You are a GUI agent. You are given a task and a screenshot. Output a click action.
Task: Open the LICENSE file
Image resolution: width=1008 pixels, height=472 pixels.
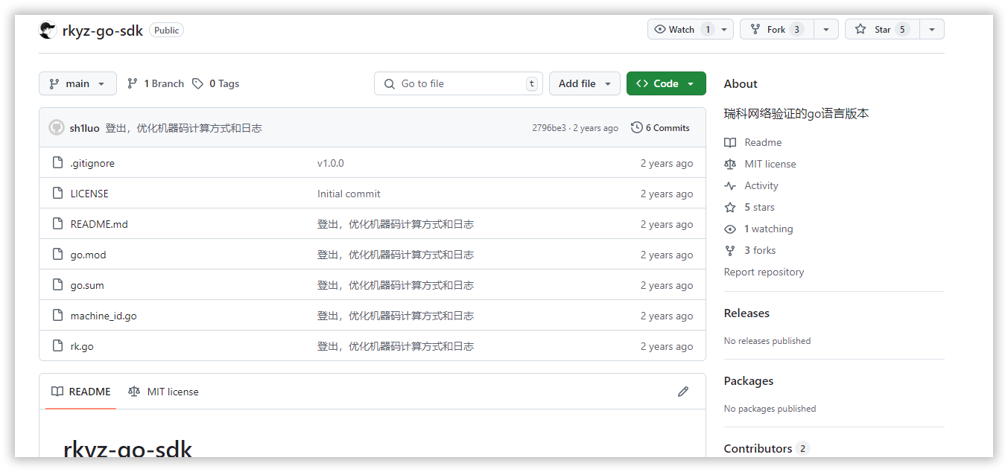[89, 194]
